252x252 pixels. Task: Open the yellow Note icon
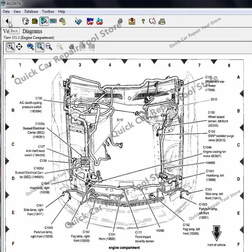click(132, 21)
